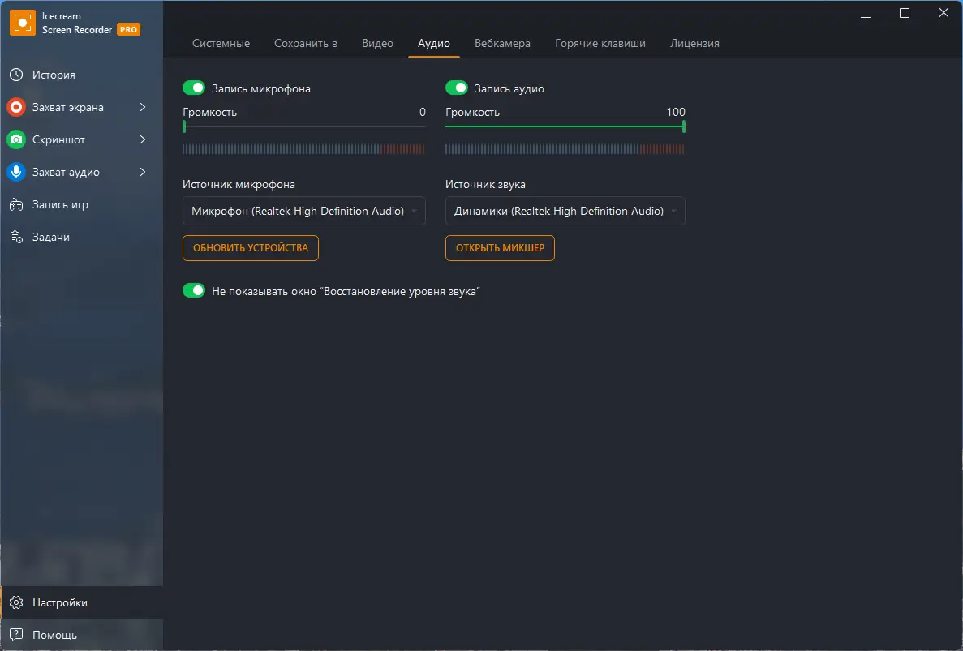The width and height of the screenshot is (963, 651).
Task: Click the Game Recording gamepad icon
Action: [x=16, y=204]
